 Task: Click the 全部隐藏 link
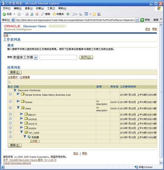[x=25, y=77]
